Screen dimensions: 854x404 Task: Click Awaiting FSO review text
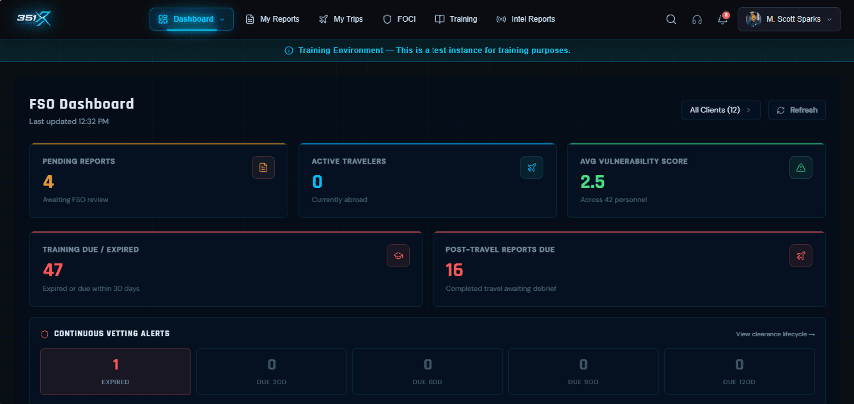click(75, 199)
